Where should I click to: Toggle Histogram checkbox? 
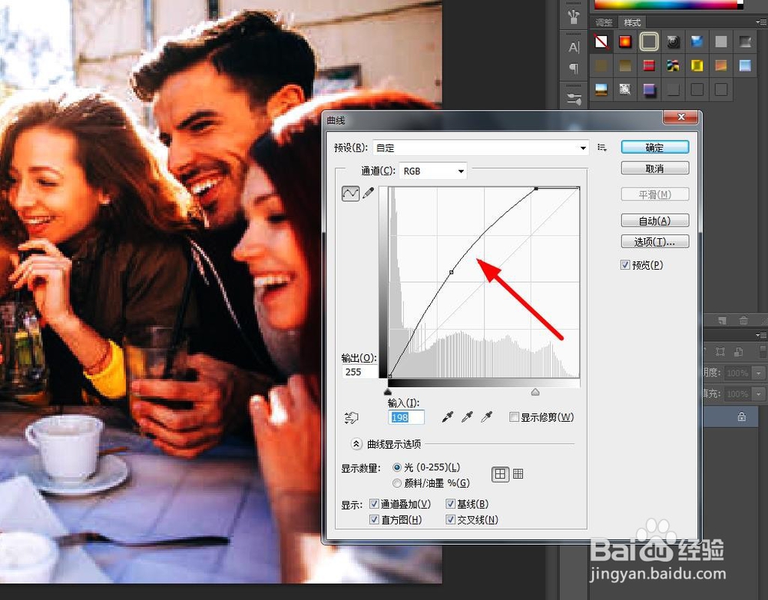pos(374,519)
